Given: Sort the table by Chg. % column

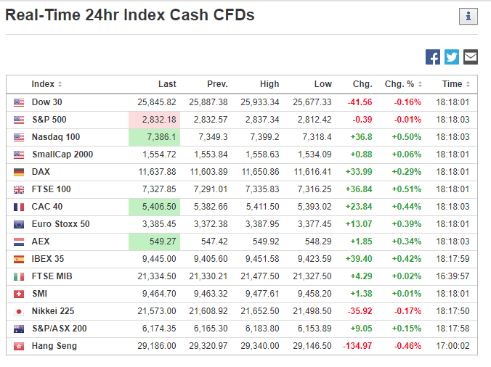Looking at the screenshot, I should coord(404,84).
